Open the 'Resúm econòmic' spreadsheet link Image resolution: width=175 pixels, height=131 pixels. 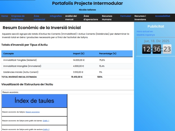click(33, 112)
